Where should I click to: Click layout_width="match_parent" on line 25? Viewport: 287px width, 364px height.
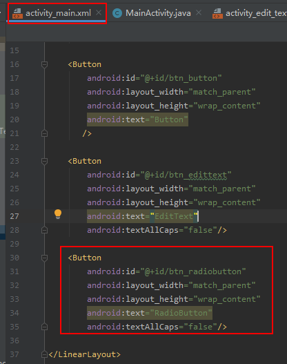(x=171, y=189)
